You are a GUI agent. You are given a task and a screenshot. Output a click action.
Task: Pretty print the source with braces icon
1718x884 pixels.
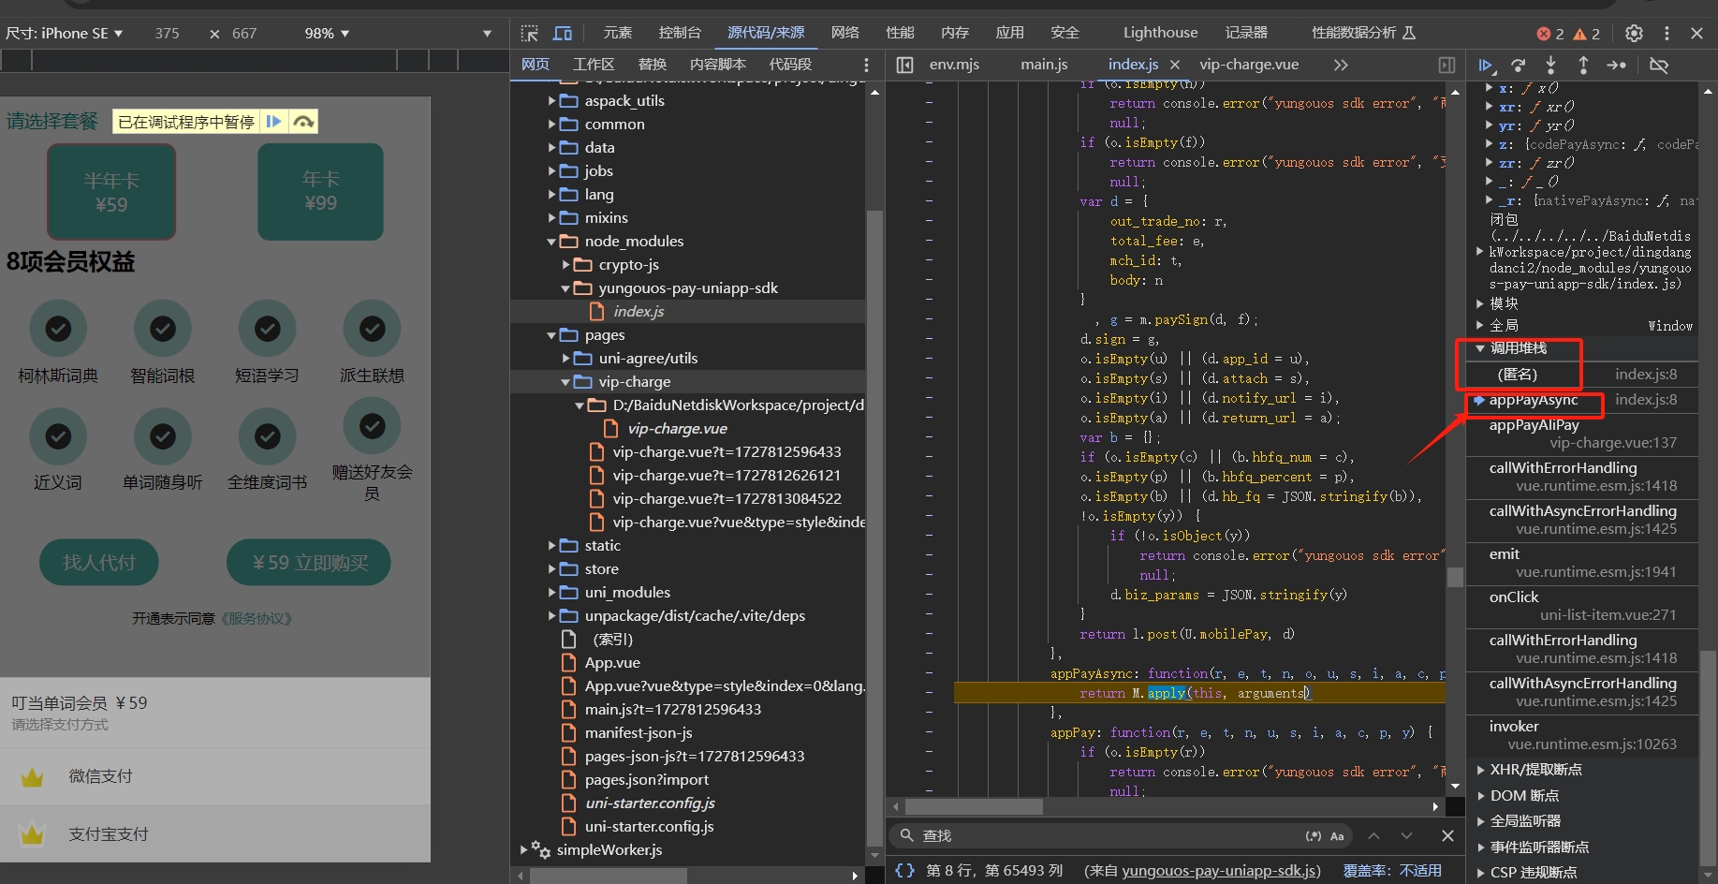click(905, 870)
